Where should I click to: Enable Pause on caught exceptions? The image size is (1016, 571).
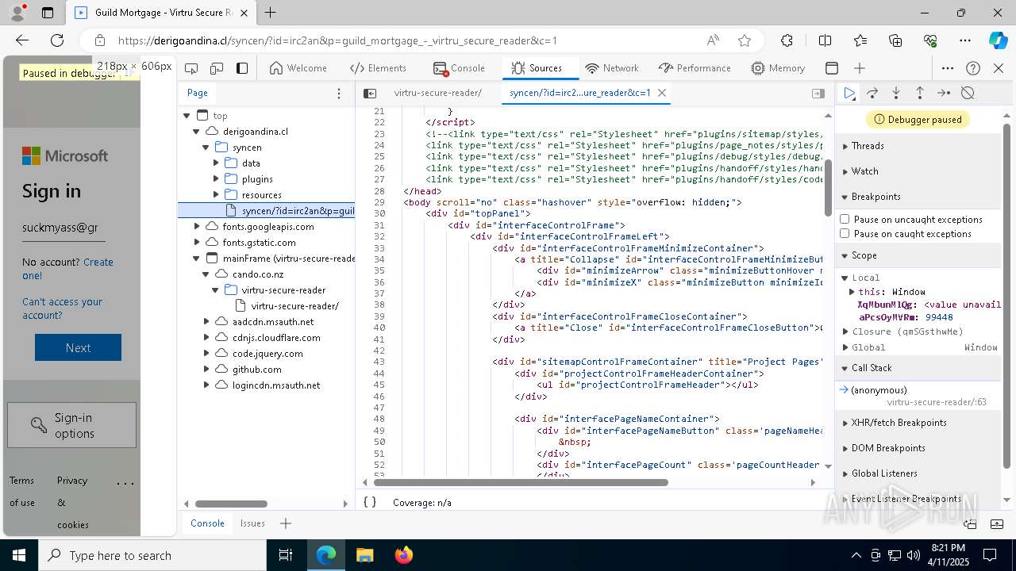pyautogui.click(x=845, y=233)
